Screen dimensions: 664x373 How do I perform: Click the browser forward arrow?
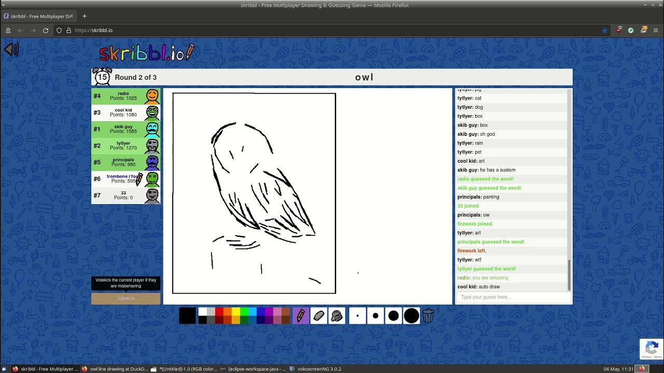click(33, 31)
